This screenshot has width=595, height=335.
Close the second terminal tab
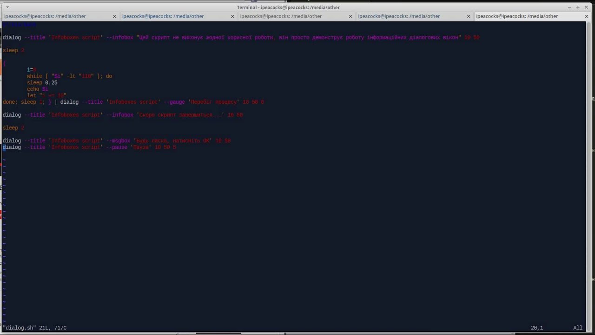(232, 16)
